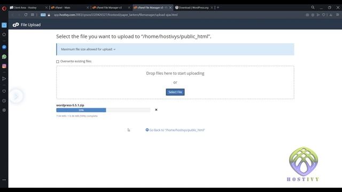Click the padlock site security icon

click(49, 15)
